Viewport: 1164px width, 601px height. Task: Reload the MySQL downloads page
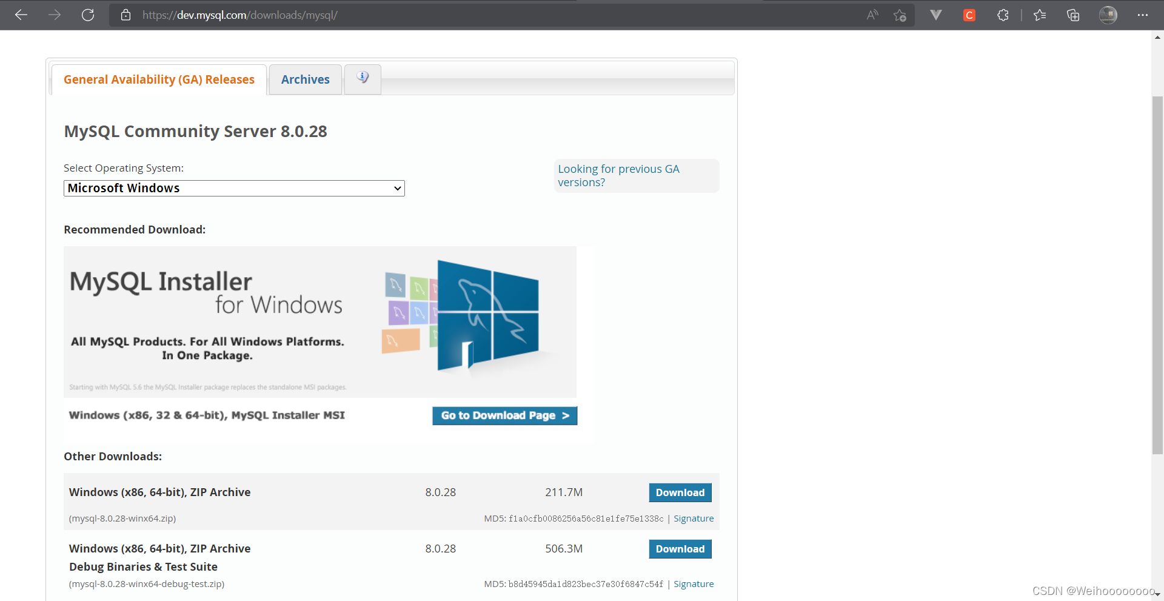point(88,15)
